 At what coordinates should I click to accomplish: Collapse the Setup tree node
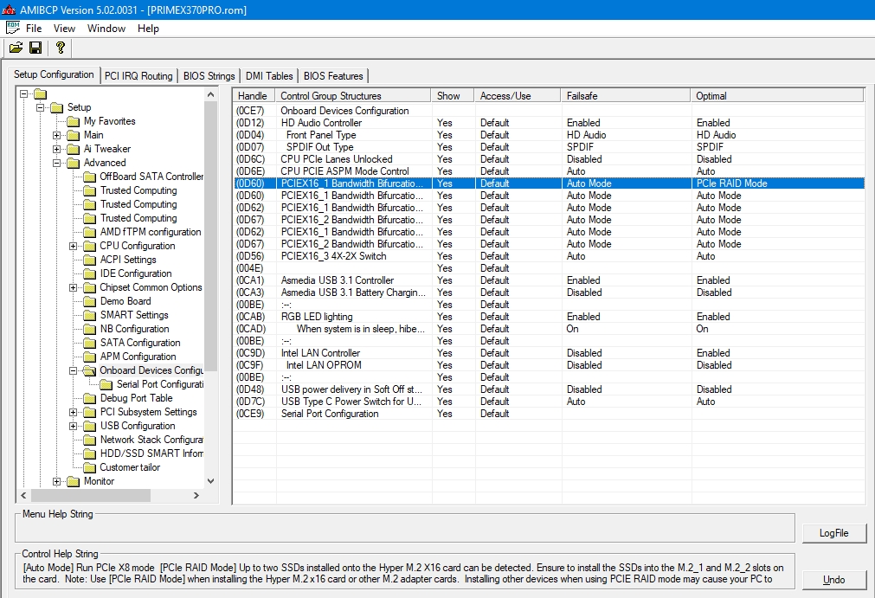pyautogui.click(x=40, y=107)
